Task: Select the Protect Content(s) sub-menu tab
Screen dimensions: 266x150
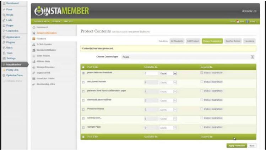Action: pos(212,41)
